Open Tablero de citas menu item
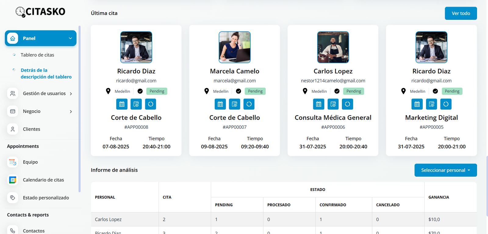The width and height of the screenshot is (488, 234). [x=37, y=55]
